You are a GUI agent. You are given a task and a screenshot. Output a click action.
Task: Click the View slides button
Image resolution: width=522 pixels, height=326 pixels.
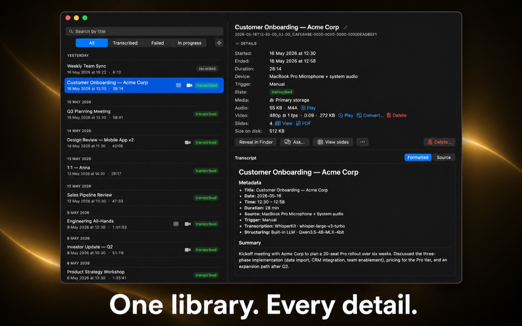333,142
